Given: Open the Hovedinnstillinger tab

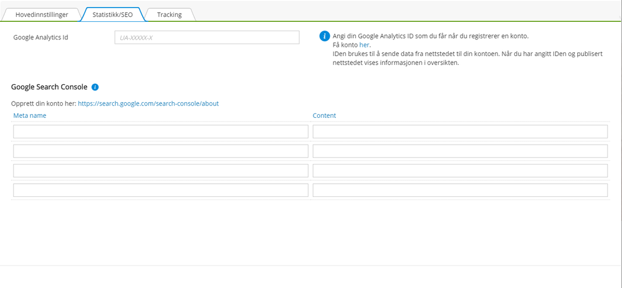Looking at the screenshot, I should click(42, 15).
